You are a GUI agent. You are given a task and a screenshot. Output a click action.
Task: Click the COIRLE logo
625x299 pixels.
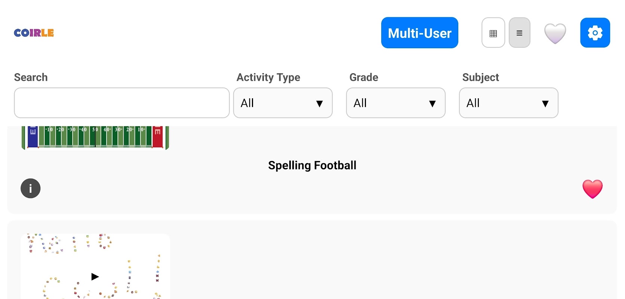click(x=34, y=33)
